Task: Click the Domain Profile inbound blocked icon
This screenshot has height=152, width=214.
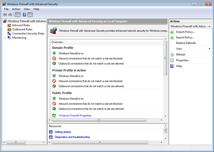Action: click(54, 58)
